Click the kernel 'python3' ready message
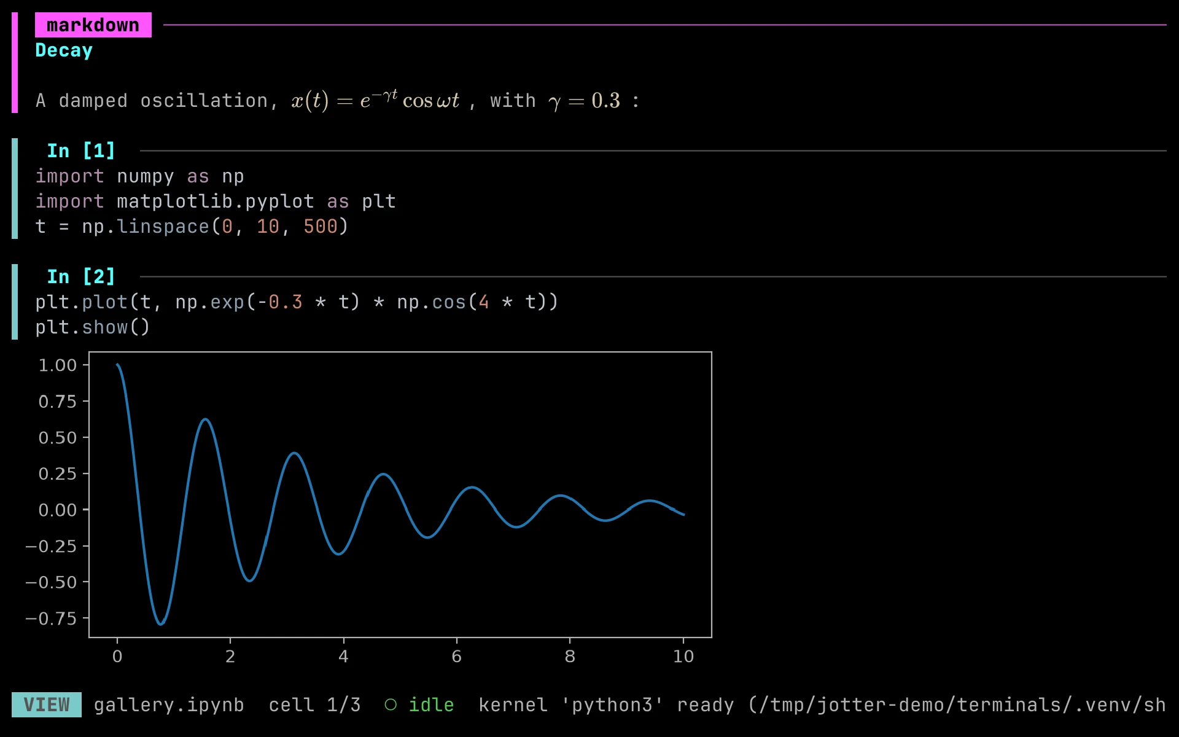 point(822,704)
